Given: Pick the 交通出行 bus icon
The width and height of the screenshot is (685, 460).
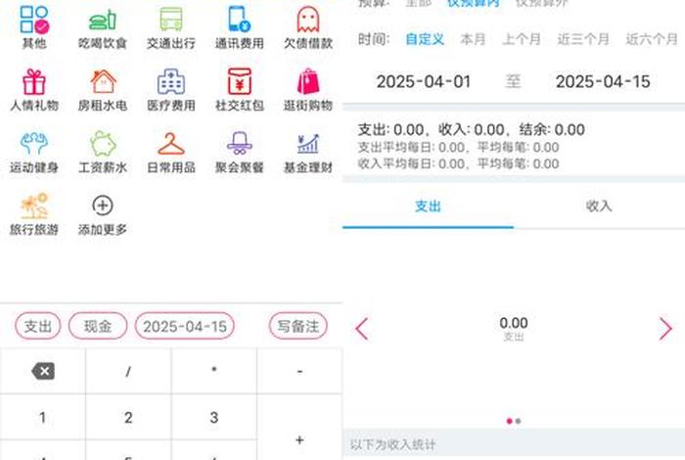Looking at the screenshot, I should tap(171, 20).
